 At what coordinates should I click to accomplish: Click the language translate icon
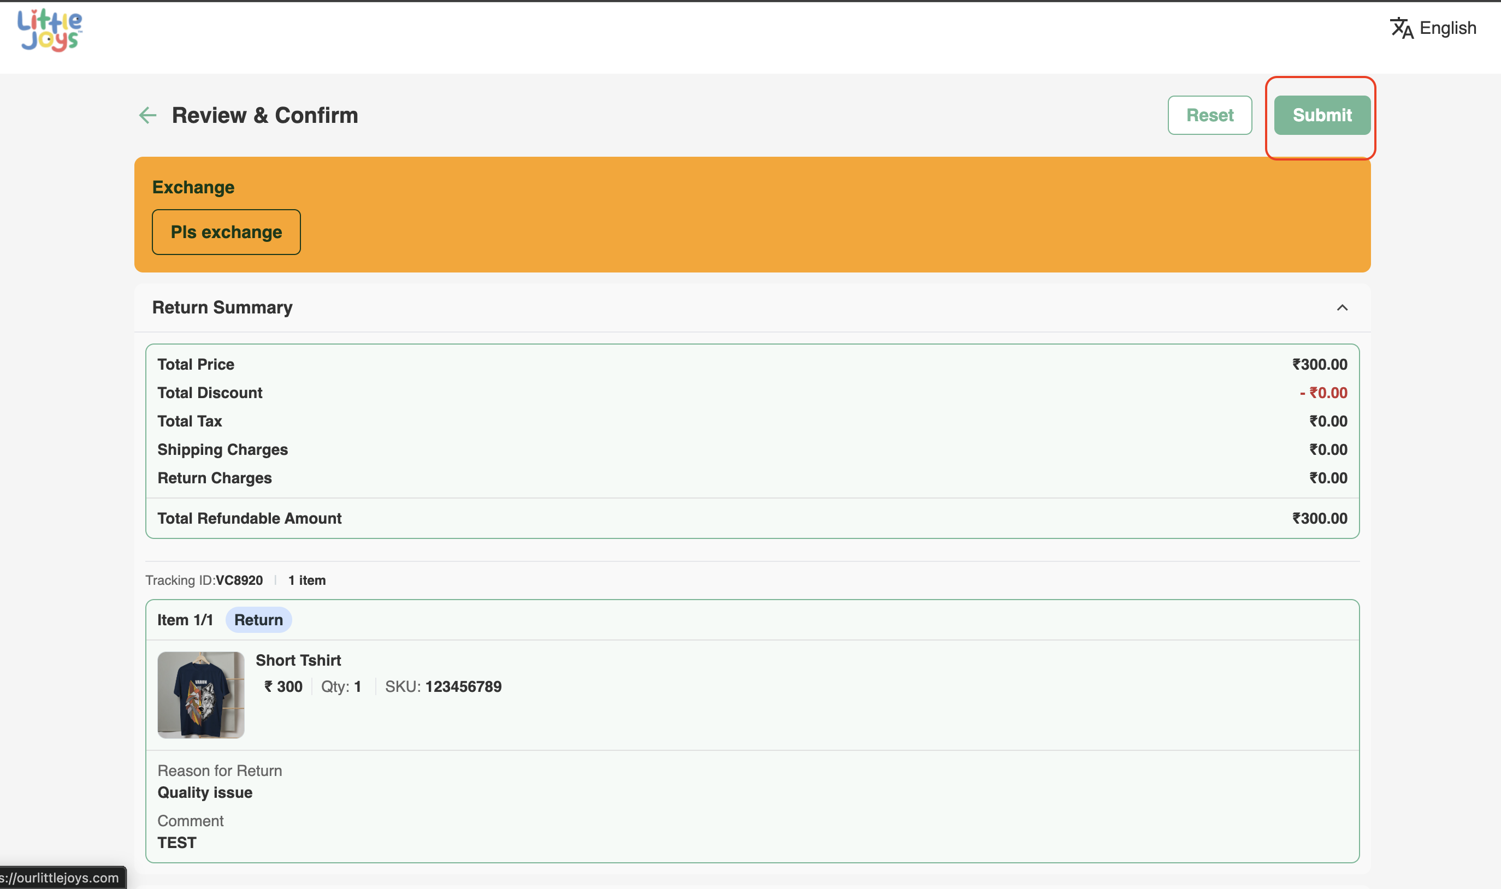pyautogui.click(x=1401, y=28)
